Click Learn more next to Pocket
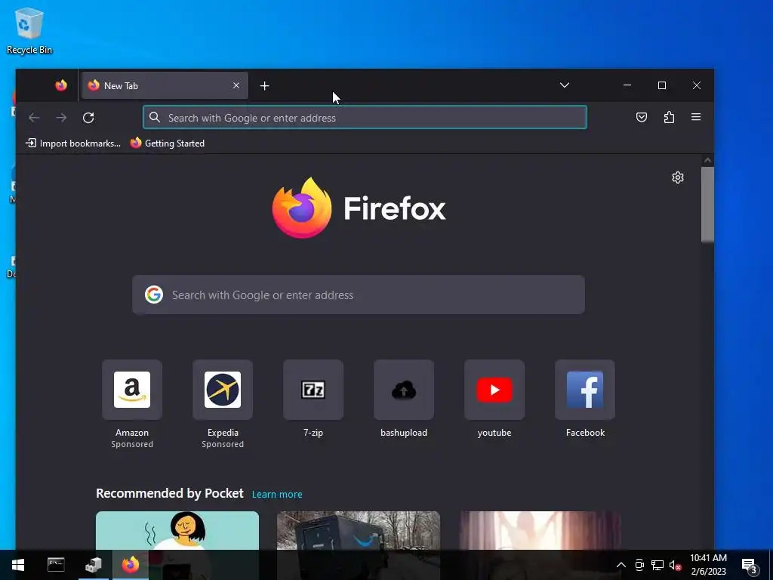This screenshot has width=773, height=580. point(277,494)
